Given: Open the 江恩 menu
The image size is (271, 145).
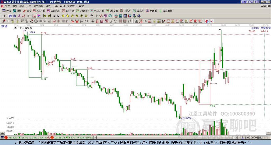Looking at the screenshot, I should click(29, 6).
